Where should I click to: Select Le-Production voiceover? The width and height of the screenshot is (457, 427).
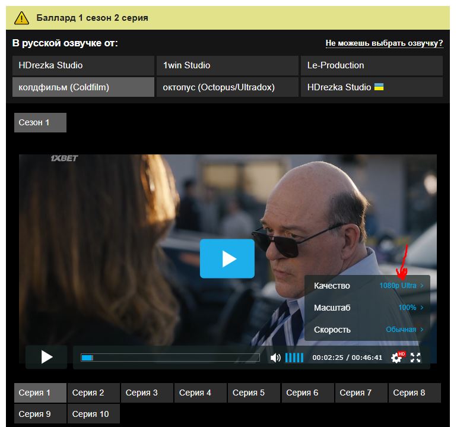click(372, 65)
